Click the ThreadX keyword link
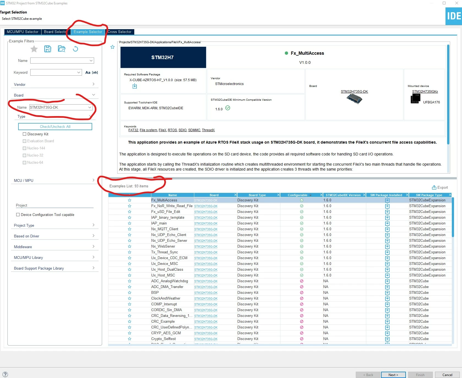 208,130
